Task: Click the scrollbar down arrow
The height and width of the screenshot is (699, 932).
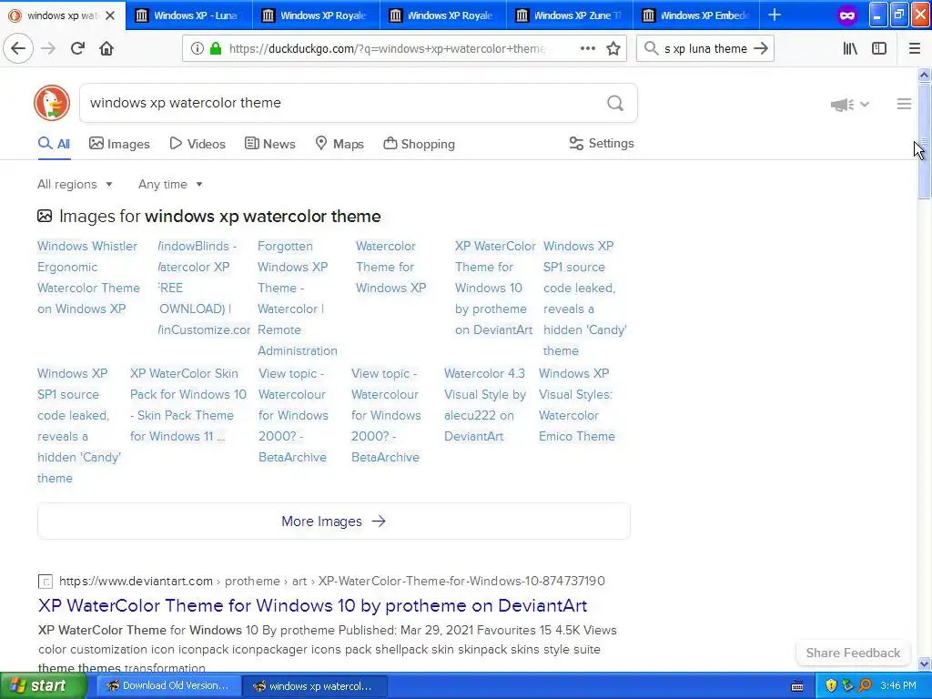Action: click(924, 664)
